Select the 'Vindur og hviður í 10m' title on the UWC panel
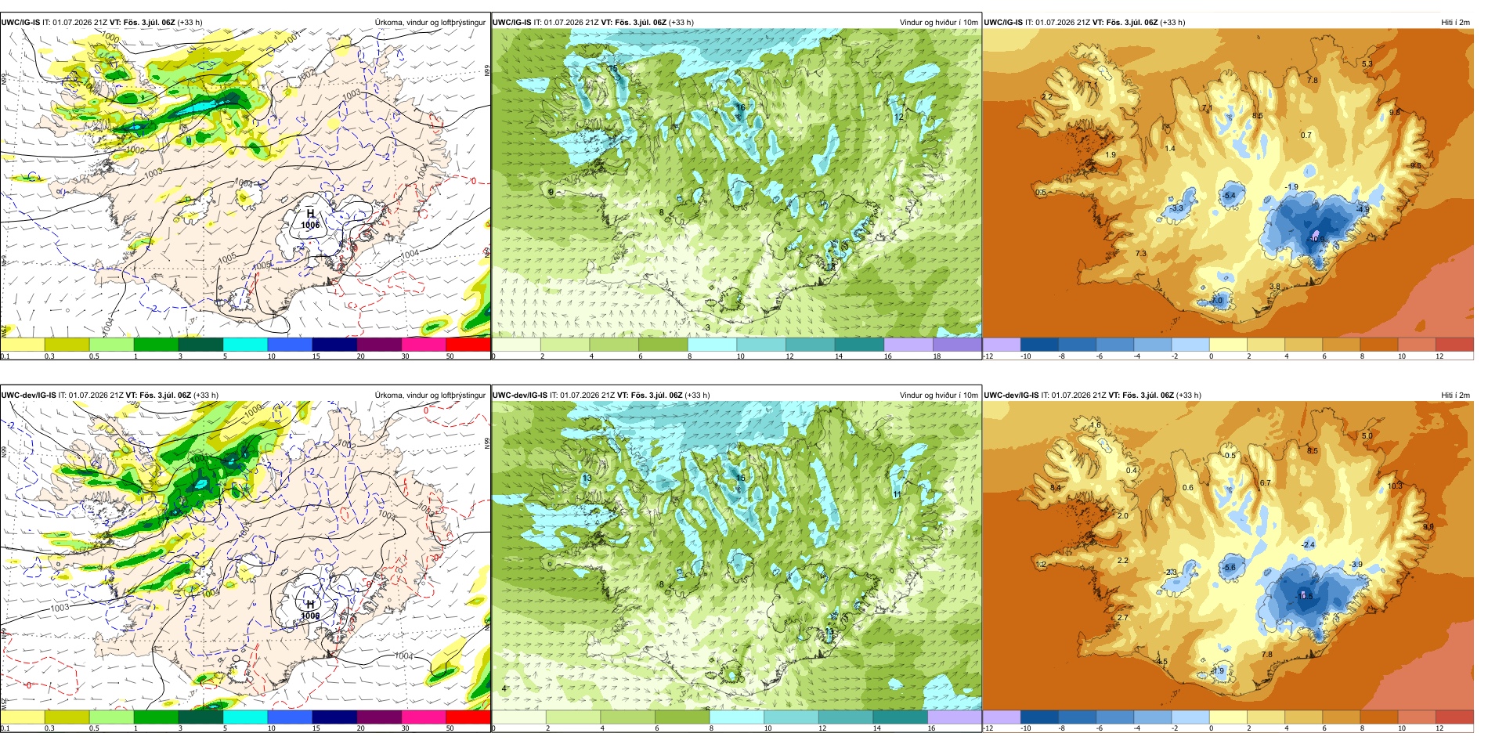The height and width of the screenshot is (744, 1488). 938,22
